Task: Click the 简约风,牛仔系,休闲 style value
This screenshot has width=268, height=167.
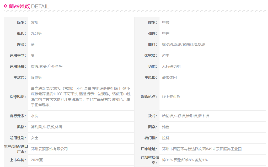Action: pyautogui.click(x=47, y=127)
